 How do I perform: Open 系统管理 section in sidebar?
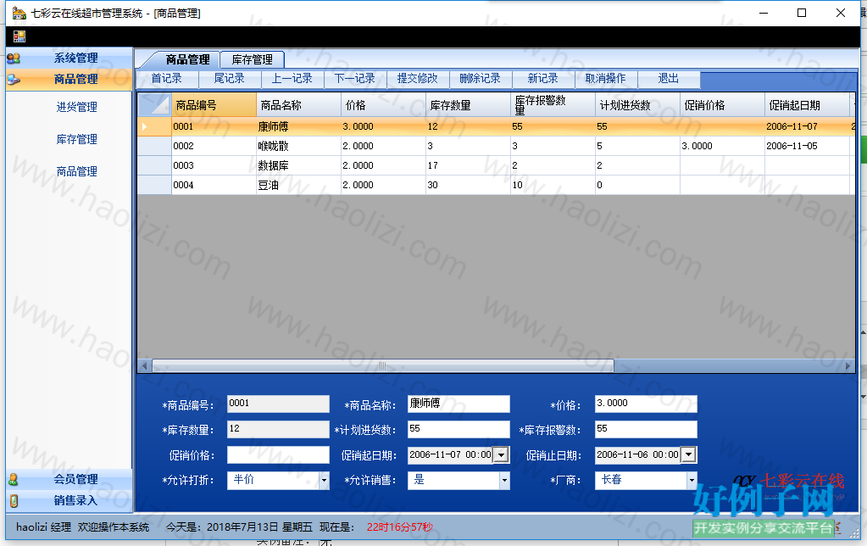tap(69, 58)
